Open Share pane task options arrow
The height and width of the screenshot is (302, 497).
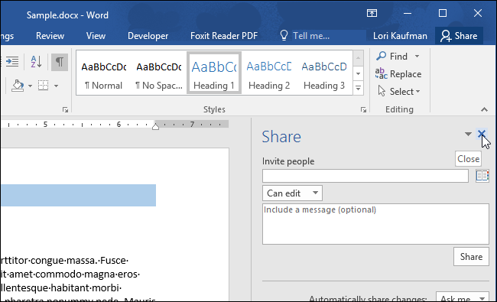(468, 134)
